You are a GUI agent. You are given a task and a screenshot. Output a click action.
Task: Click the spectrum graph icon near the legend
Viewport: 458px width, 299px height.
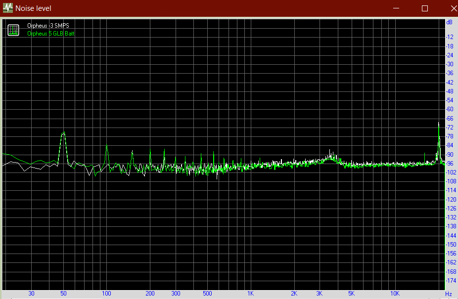coord(13,30)
